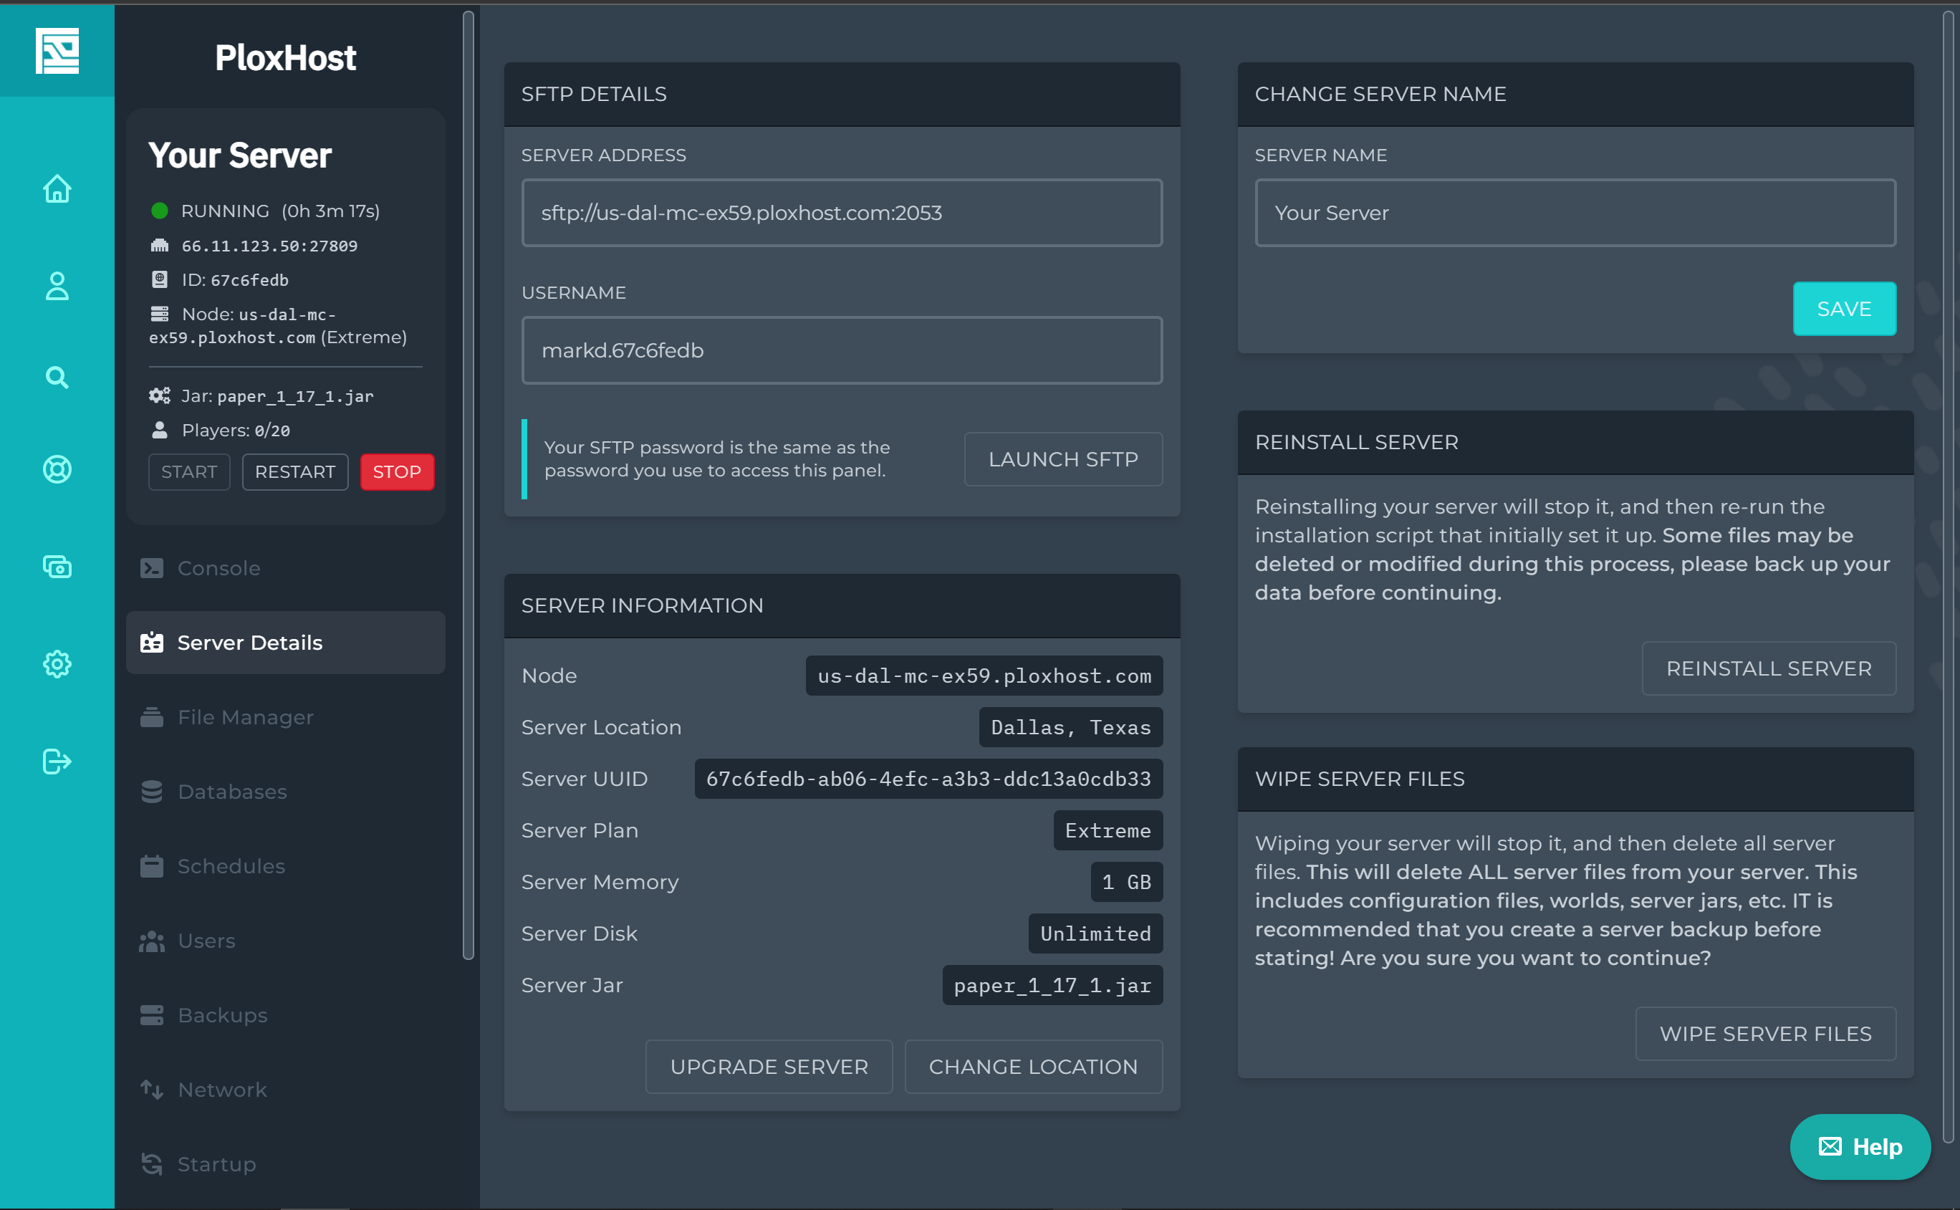Viewport: 1960px width, 1210px height.
Task: Click the STOP button to halt server
Action: pos(395,471)
